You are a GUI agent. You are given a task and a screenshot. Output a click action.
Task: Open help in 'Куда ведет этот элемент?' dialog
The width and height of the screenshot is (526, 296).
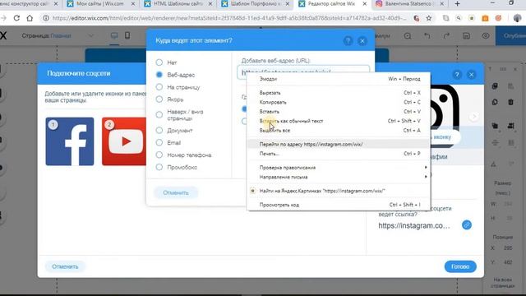348,41
